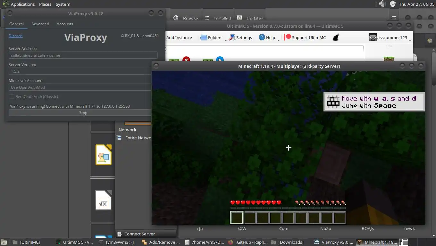Open Settings in the UltimMC toolbar

click(240, 37)
